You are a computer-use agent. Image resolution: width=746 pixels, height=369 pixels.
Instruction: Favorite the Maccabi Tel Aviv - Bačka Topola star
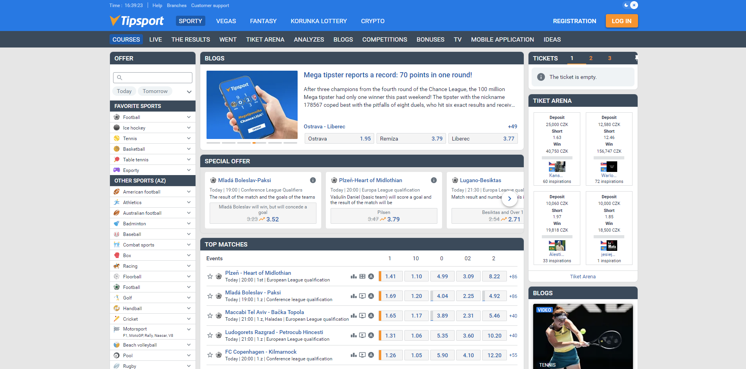click(210, 316)
